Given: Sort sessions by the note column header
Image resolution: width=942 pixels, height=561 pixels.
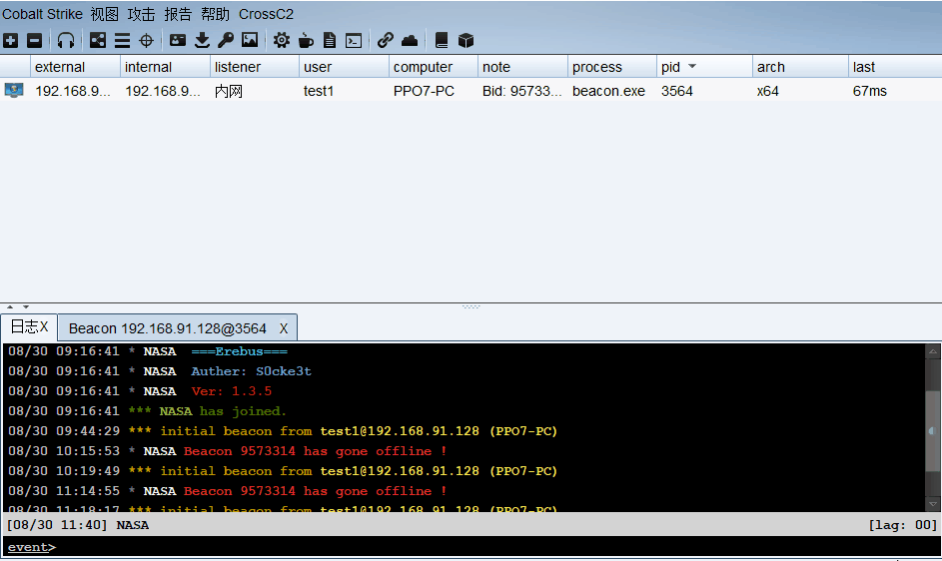Looking at the screenshot, I should coord(522,67).
